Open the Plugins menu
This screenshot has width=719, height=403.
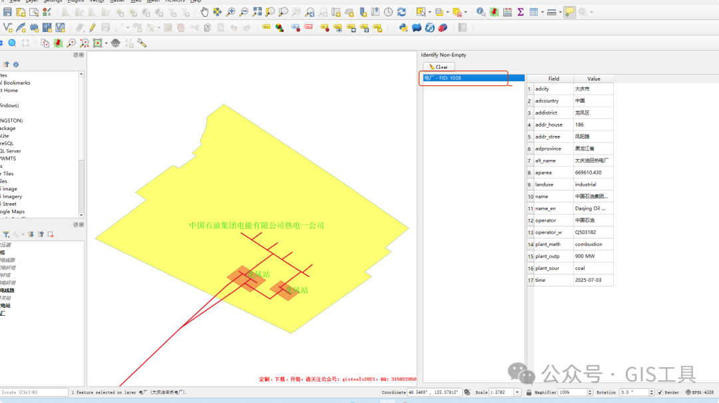[x=76, y=1]
